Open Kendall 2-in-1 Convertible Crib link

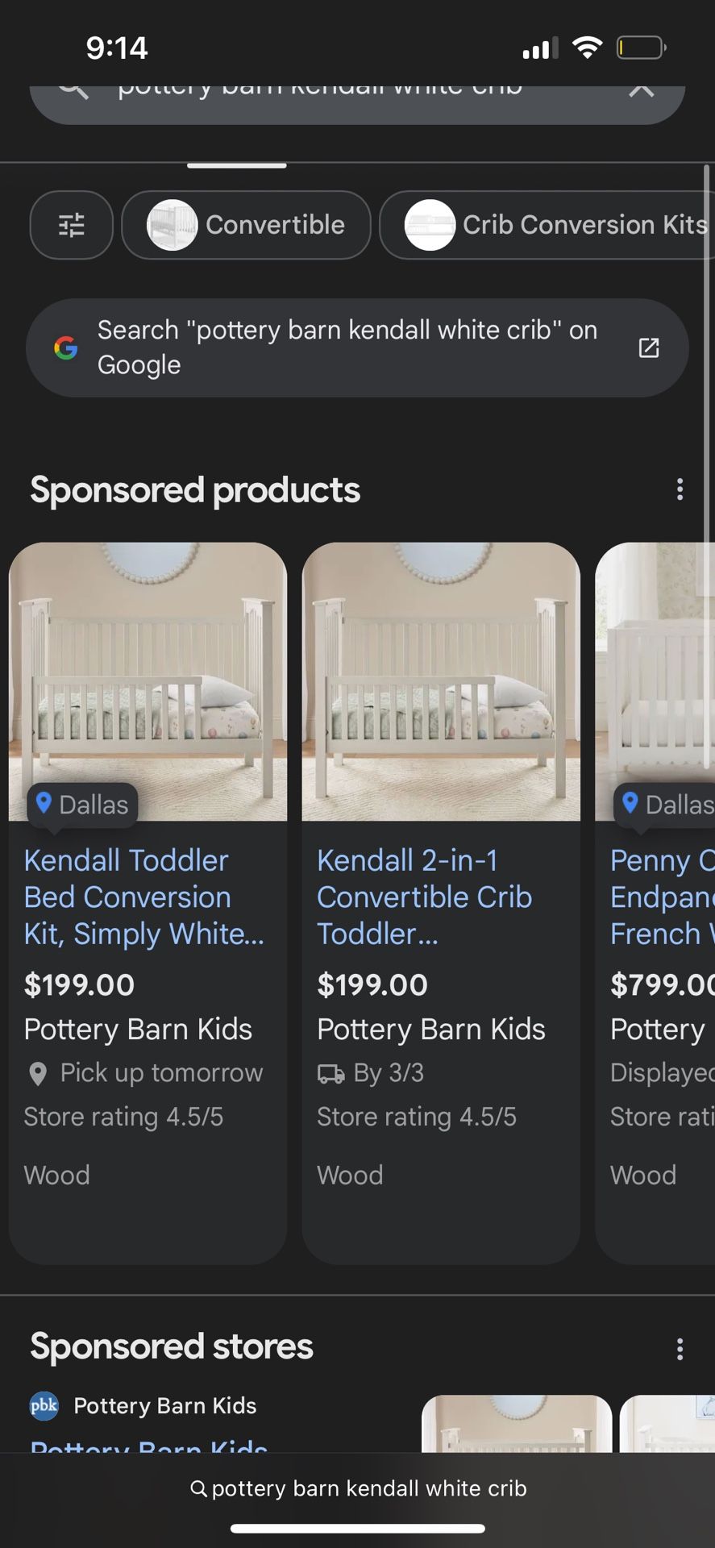point(424,897)
